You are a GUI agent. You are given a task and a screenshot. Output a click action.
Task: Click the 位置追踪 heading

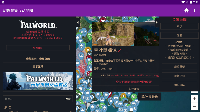179,19
